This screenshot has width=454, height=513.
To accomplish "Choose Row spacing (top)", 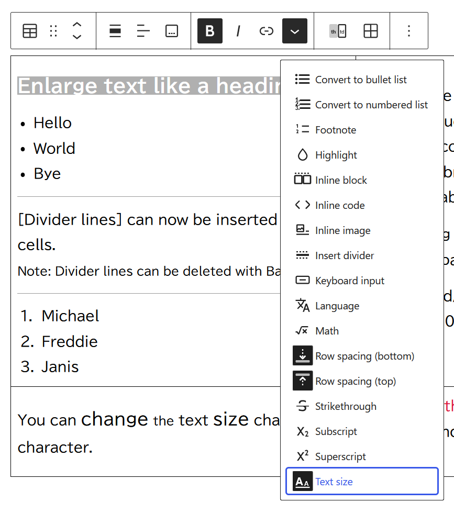I will (x=362, y=381).
